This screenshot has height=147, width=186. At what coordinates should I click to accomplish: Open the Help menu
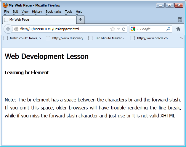pos(79,12)
